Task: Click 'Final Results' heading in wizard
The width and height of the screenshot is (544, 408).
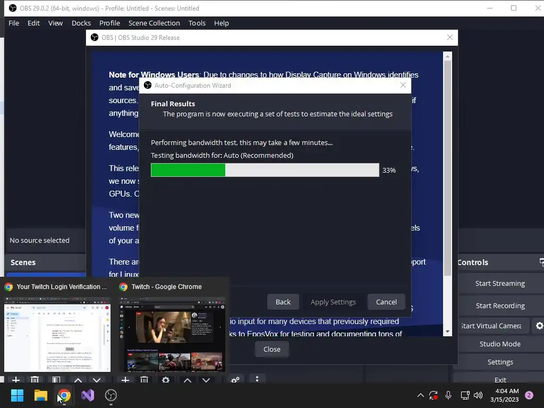Action: point(173,104)
